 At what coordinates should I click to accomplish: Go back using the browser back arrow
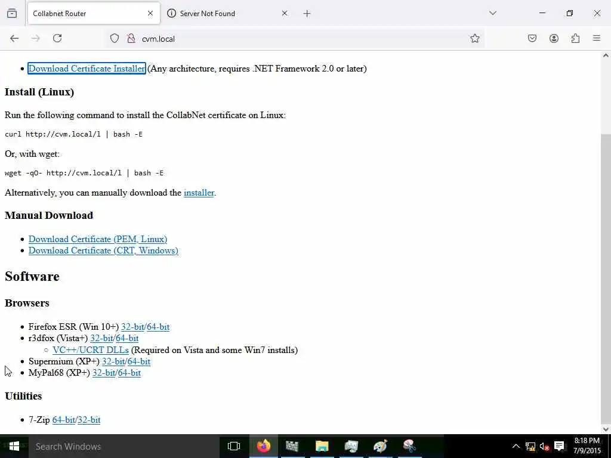tap(14, 38)
